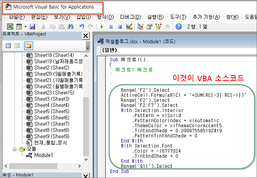Image resolution: width=257 pixels, height=178 pixels.
Task: Open the 편집(E) menu
Action: (39, 17)
